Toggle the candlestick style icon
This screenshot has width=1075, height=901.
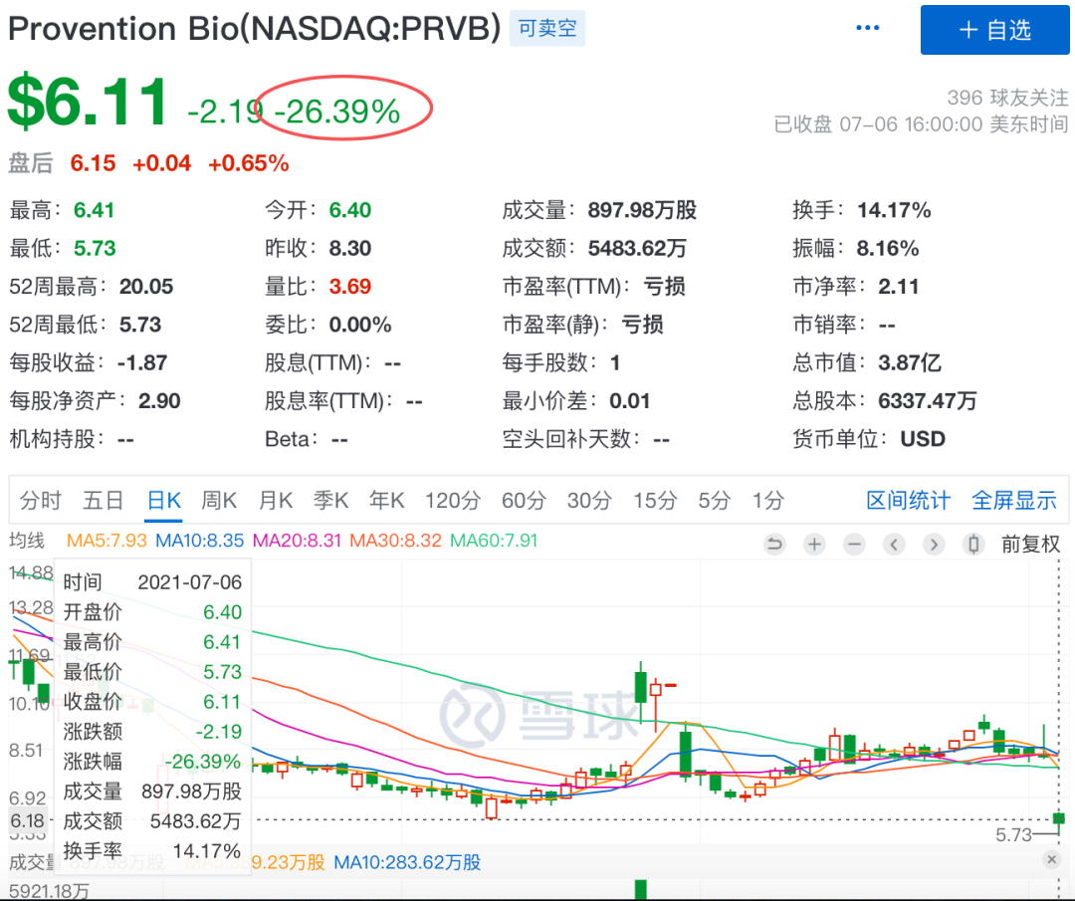(973, 545)
